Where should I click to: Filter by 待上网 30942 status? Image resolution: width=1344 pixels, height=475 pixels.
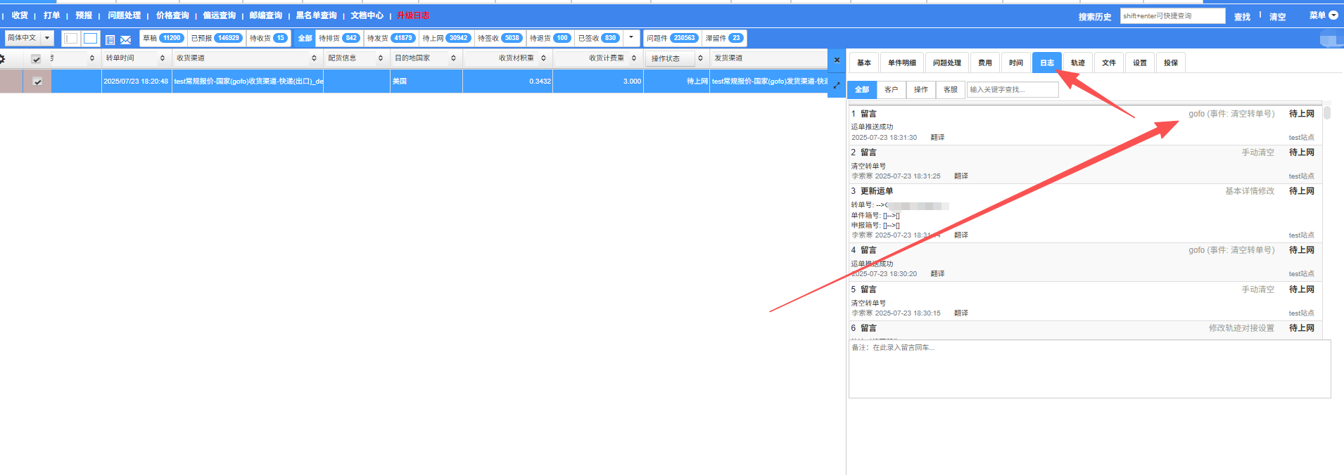click(446, 38)
